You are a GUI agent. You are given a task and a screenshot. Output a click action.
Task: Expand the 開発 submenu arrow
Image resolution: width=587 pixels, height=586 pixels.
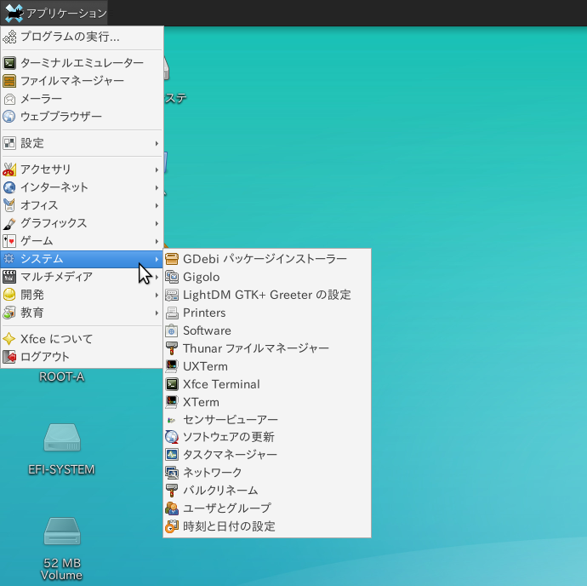click(157, 295)
